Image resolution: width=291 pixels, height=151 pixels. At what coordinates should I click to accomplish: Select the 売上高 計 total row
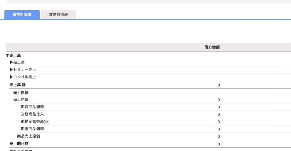(150, 85)
